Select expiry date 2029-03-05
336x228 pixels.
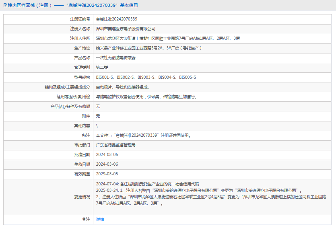coord(107,174)
